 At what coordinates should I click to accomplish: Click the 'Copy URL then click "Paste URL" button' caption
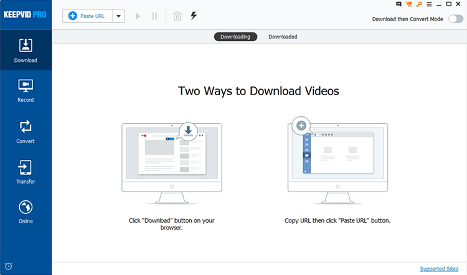coord(337,220)
